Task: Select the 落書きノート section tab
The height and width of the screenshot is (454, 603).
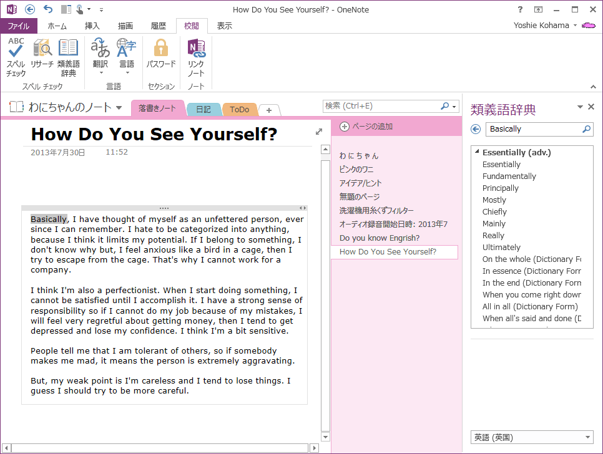Action: coord(157,109)
